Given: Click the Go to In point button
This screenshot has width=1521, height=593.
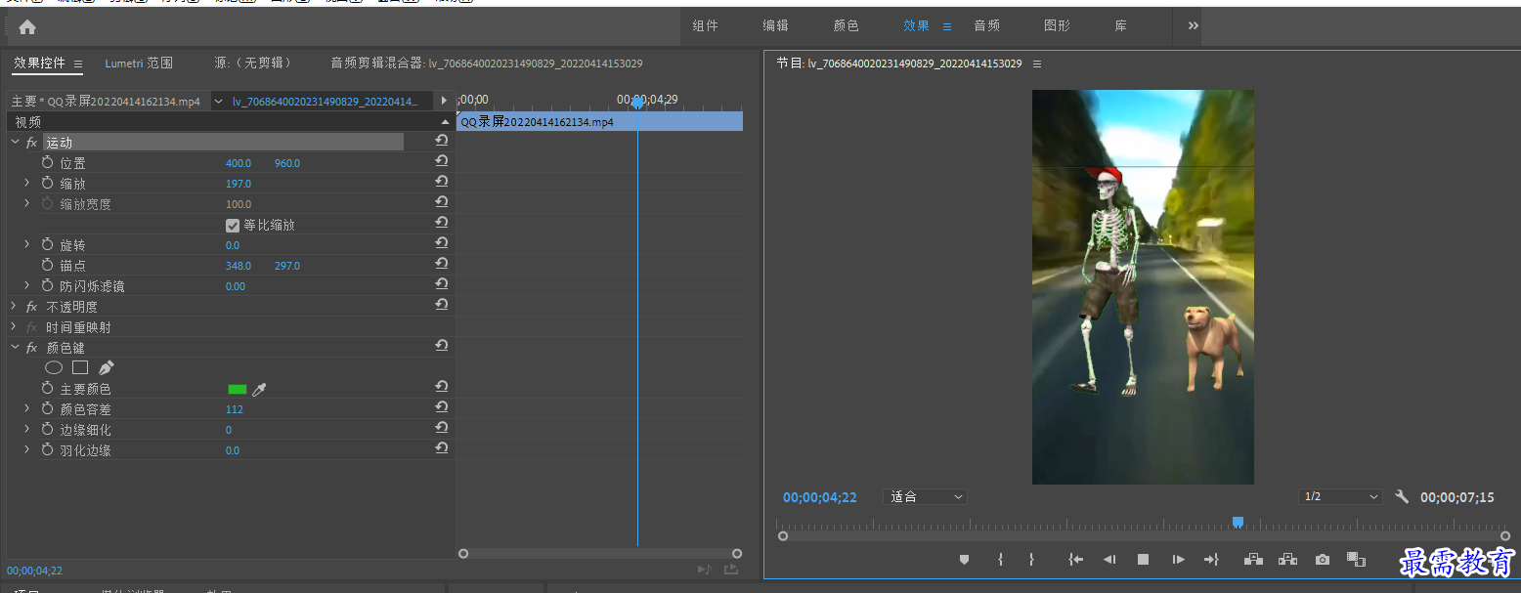Looking at the screenshot, I should point(1076,560).
